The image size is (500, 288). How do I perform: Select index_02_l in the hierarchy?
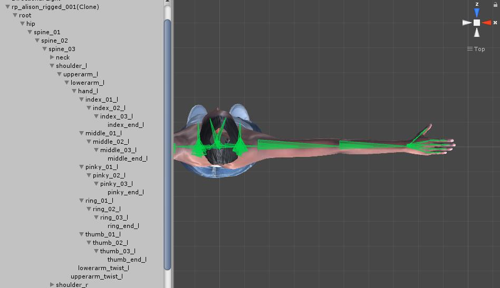coord(109,108)
